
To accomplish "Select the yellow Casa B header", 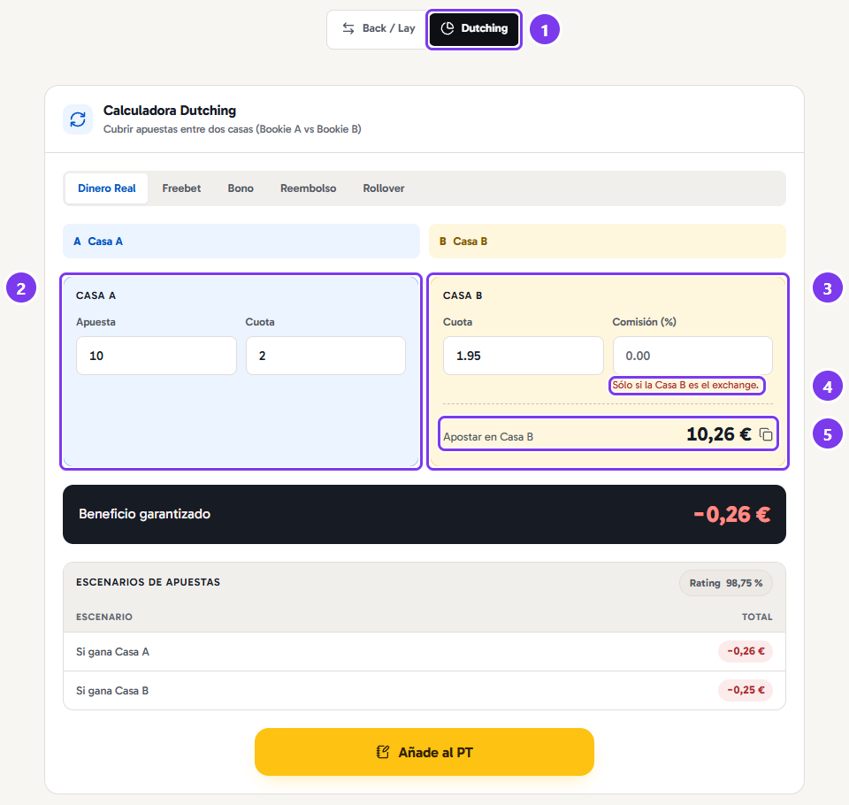I will pyautogui.click(x=607, y=241).
